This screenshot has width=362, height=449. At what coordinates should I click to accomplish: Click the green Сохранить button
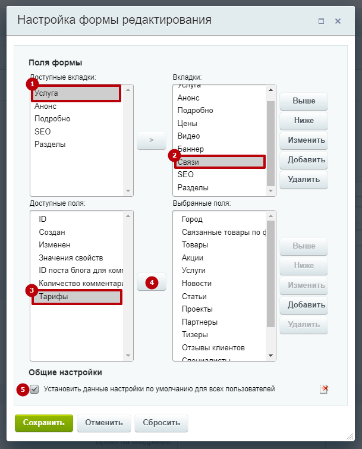click(x=44, y=423)
